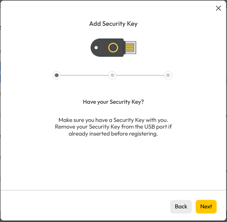Image resolution: width=227 pixels, height=222 pixels.
Task: Select the second step indicator dot
Action: point(112,75)
